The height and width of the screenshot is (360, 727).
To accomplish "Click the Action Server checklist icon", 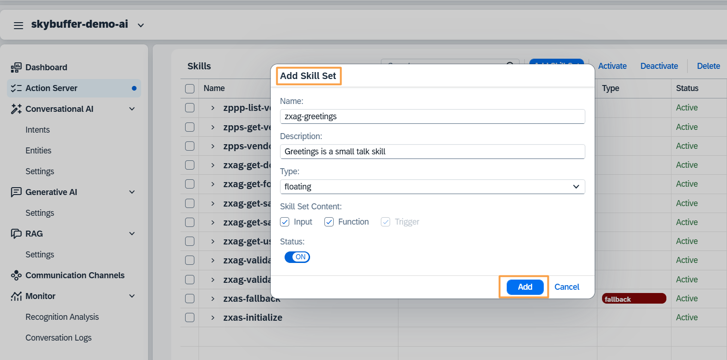I will pos(16,88).
